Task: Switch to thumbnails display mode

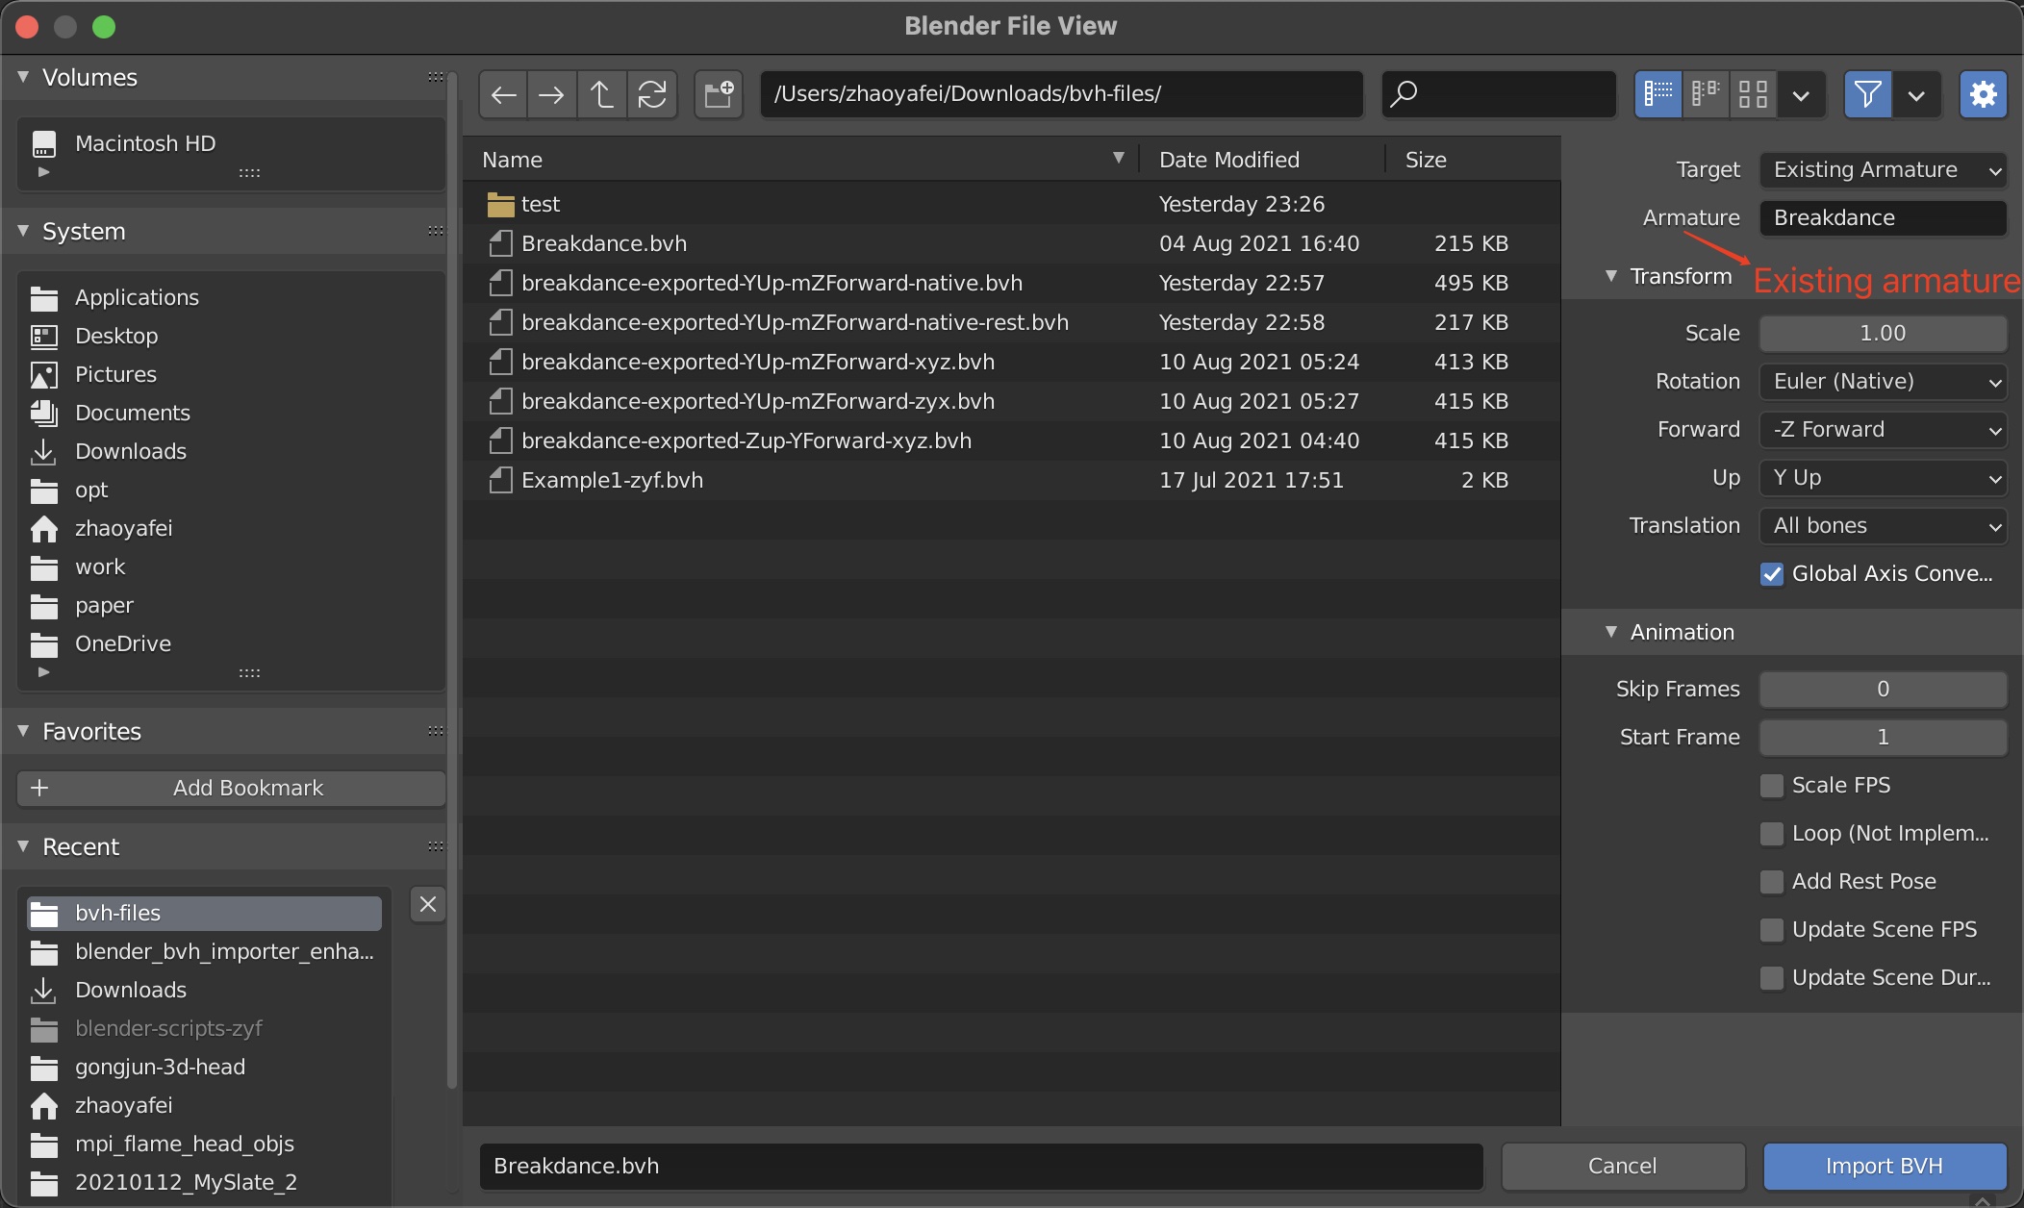Action: coord(1753,94)
